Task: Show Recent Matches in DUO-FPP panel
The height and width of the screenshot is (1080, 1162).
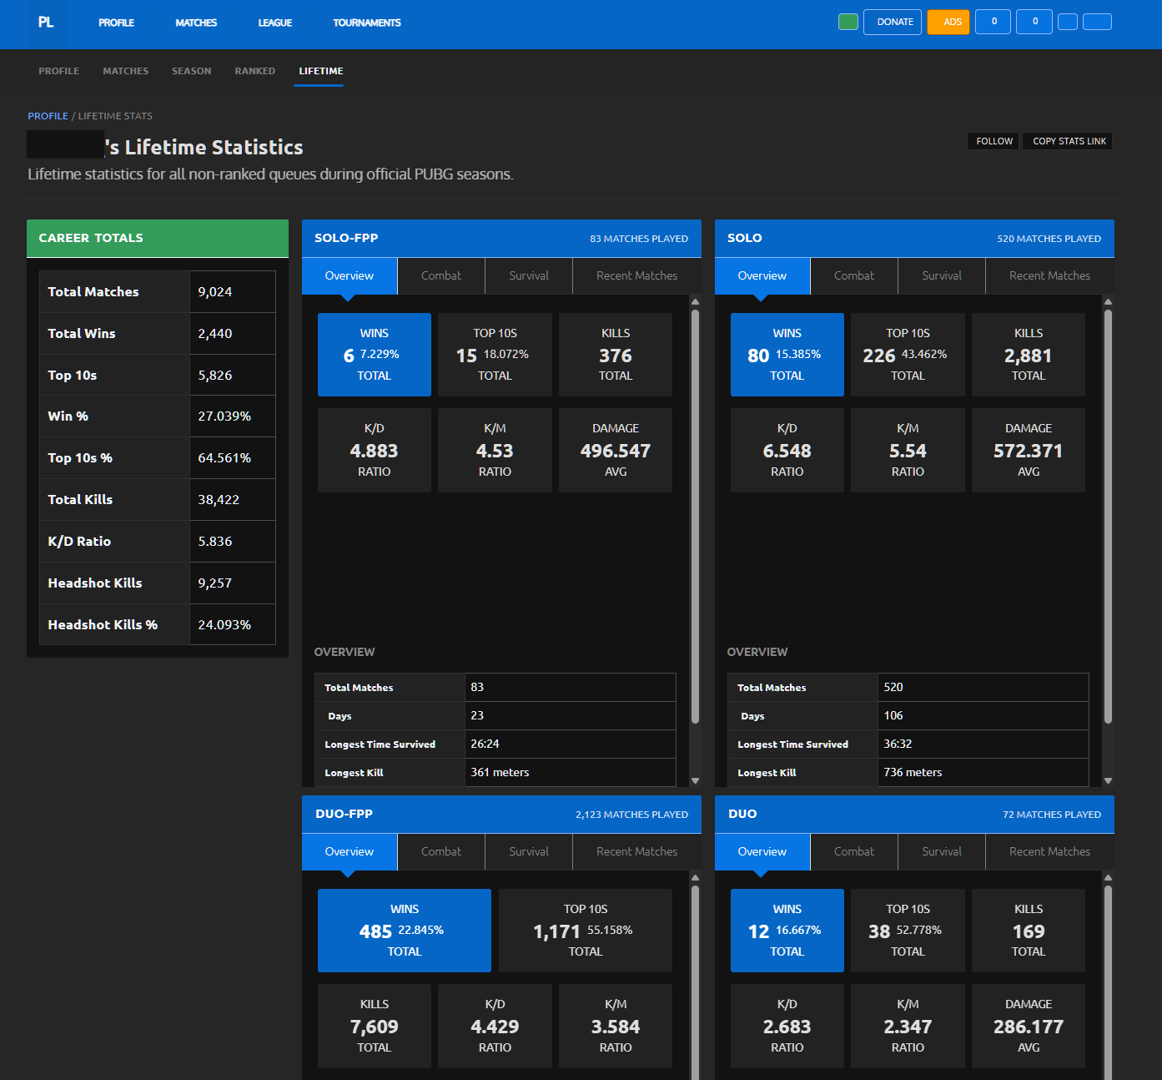Action: 636,851
